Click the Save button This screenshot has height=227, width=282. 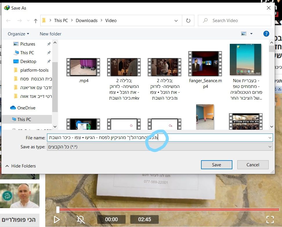pyautogui.click(x=216, y=165)
